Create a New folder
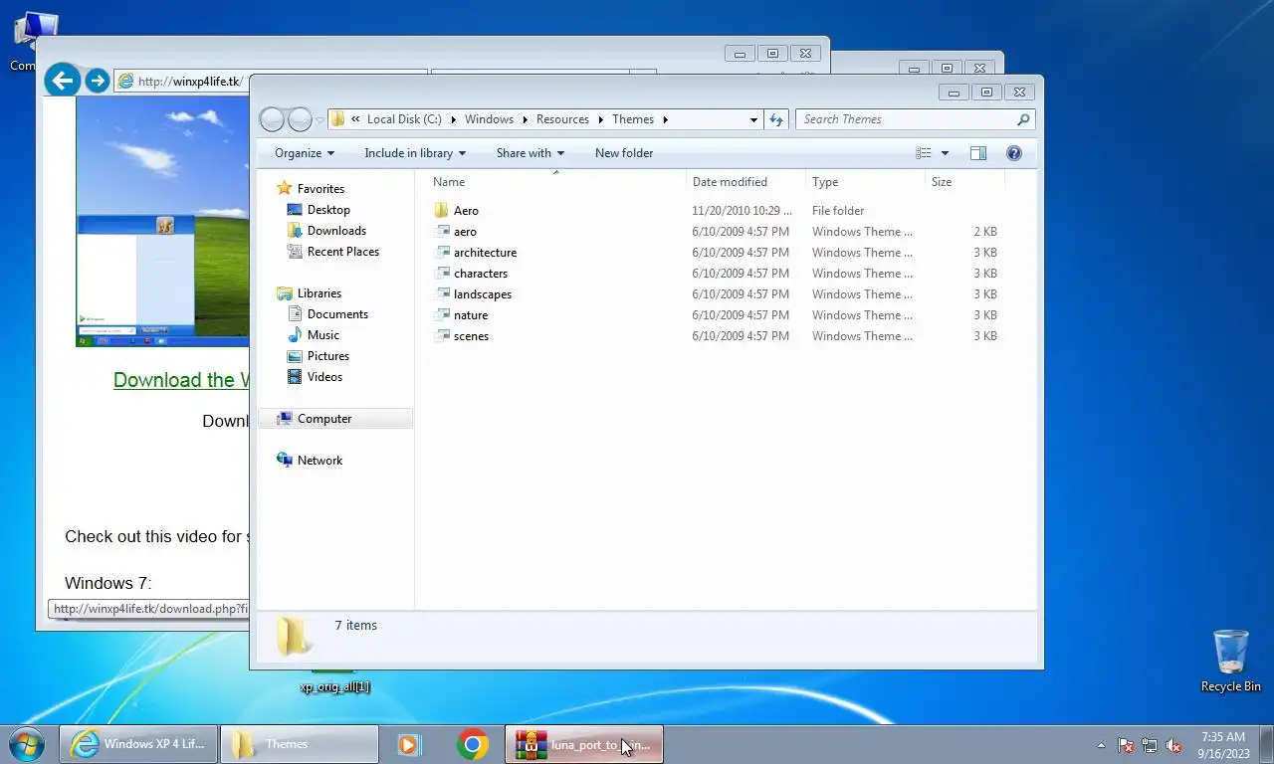Image resolution: width=1274 pixels, height=764 pixels. [624, 153]
